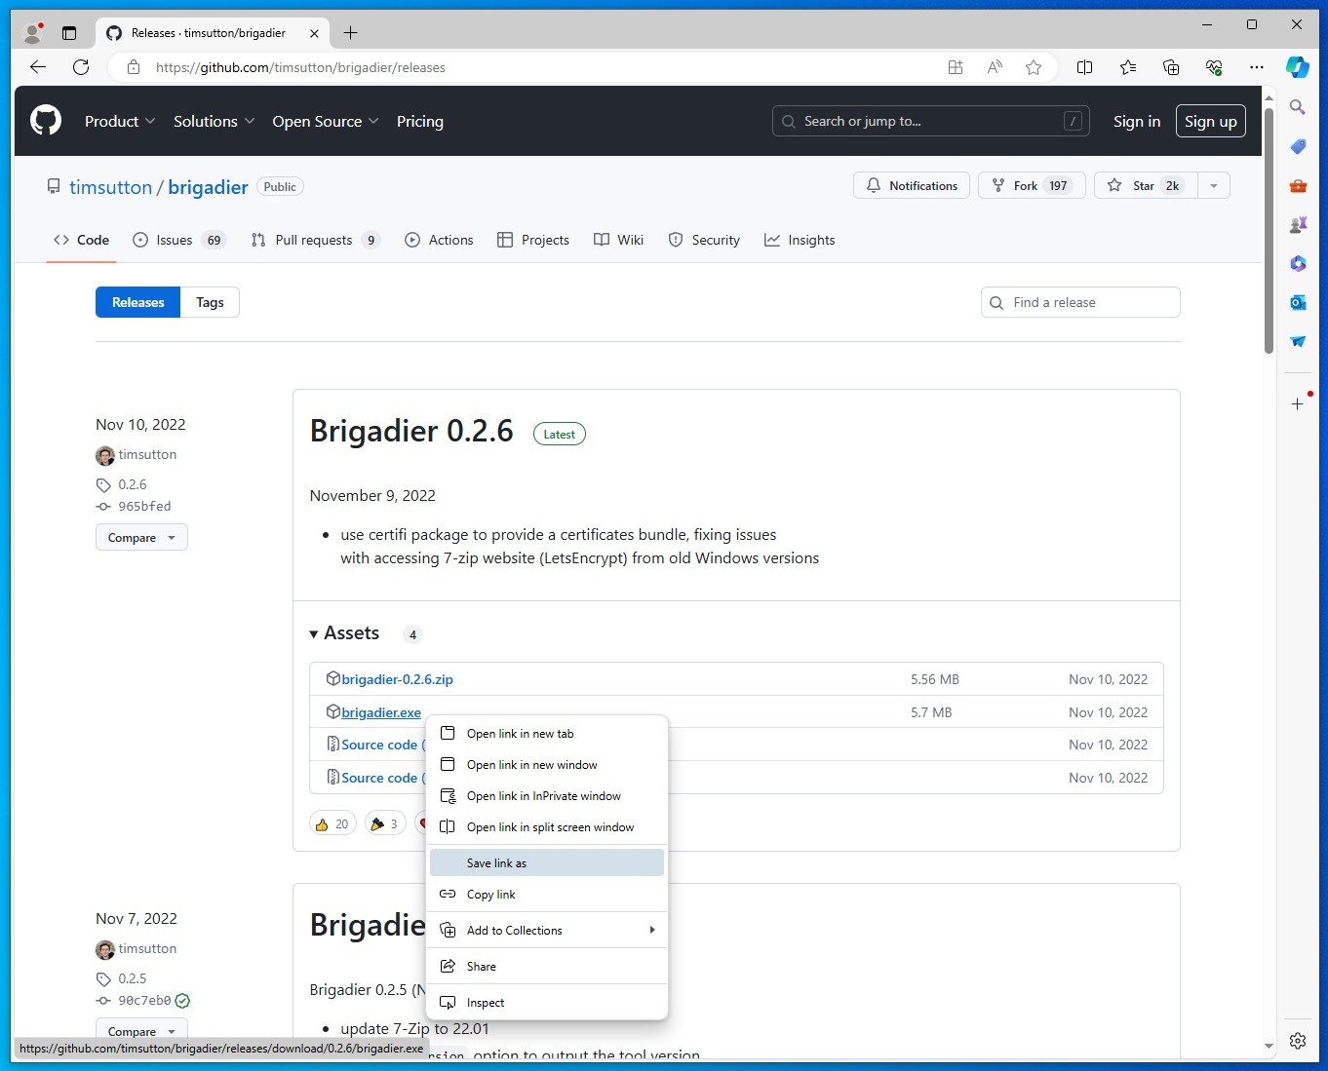Star the brigadier repository
The image size is (1328, 1071).
(1145, 185)
